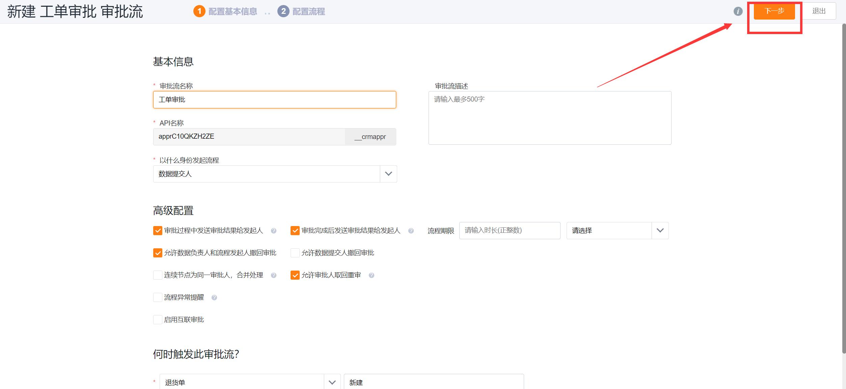Click help icon beside 连续节点为同一审批人
846x389 pixels.
[274, 275]
